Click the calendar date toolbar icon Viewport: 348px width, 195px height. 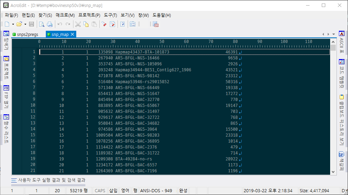156,24
